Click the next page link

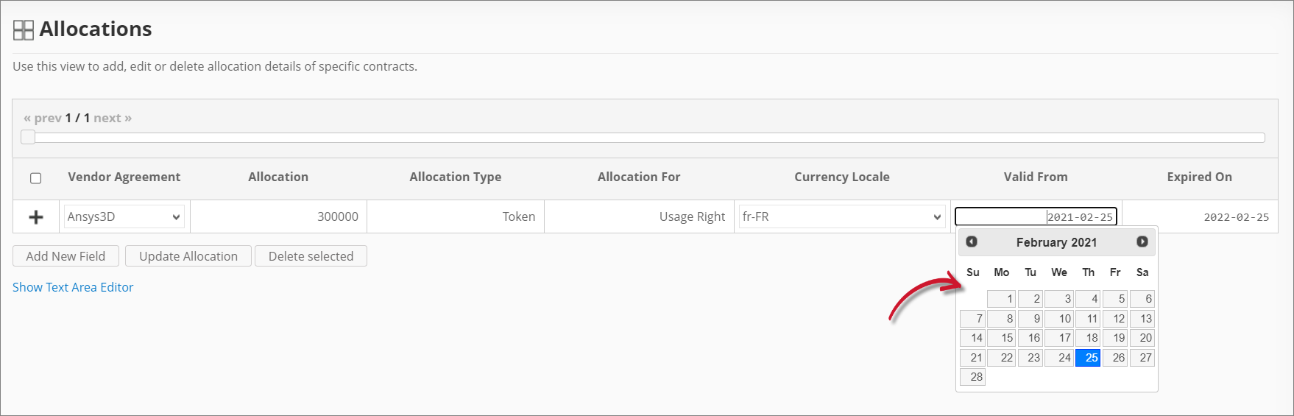point(113,118)
